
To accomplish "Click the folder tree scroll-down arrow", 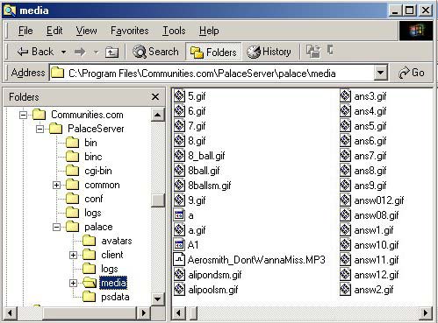I will (157, 298).
